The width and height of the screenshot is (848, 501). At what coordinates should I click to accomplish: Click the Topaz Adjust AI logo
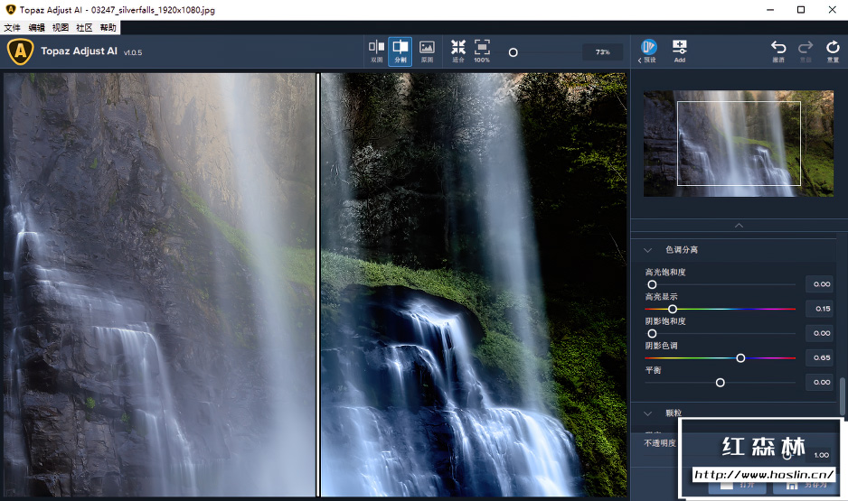(20, 51)
